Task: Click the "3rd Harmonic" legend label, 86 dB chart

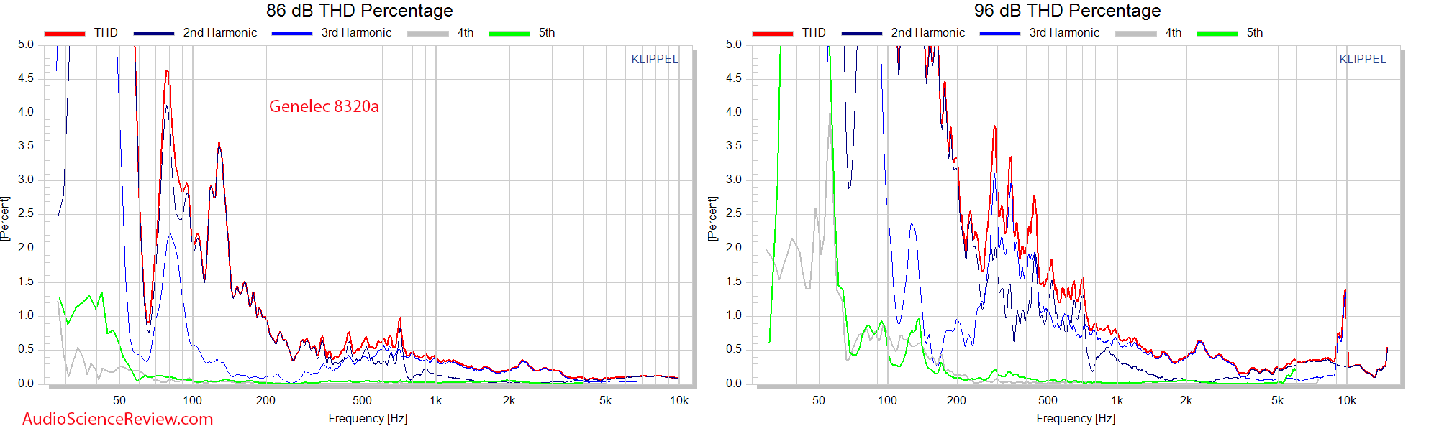Action: click(357, 33)
